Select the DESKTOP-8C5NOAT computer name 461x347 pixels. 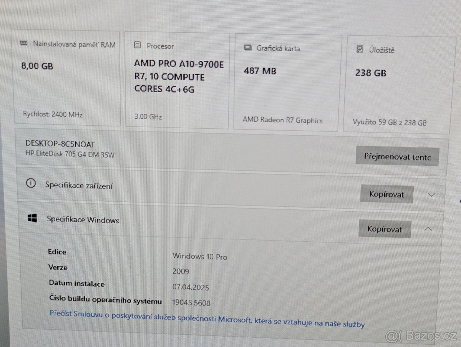(60, 144)
